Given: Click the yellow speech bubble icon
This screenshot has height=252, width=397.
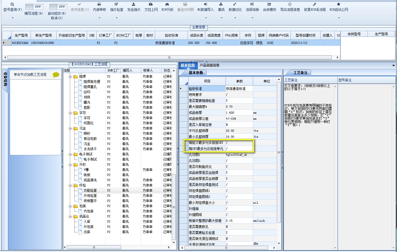Looking at the screenshot, I should 56,75.
